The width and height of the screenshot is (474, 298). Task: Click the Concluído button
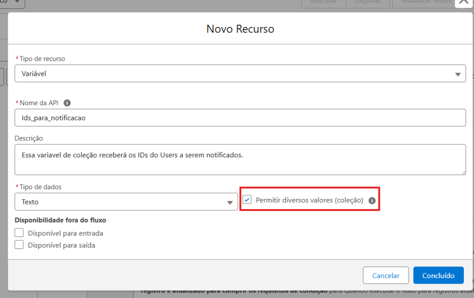pos(438,275)
